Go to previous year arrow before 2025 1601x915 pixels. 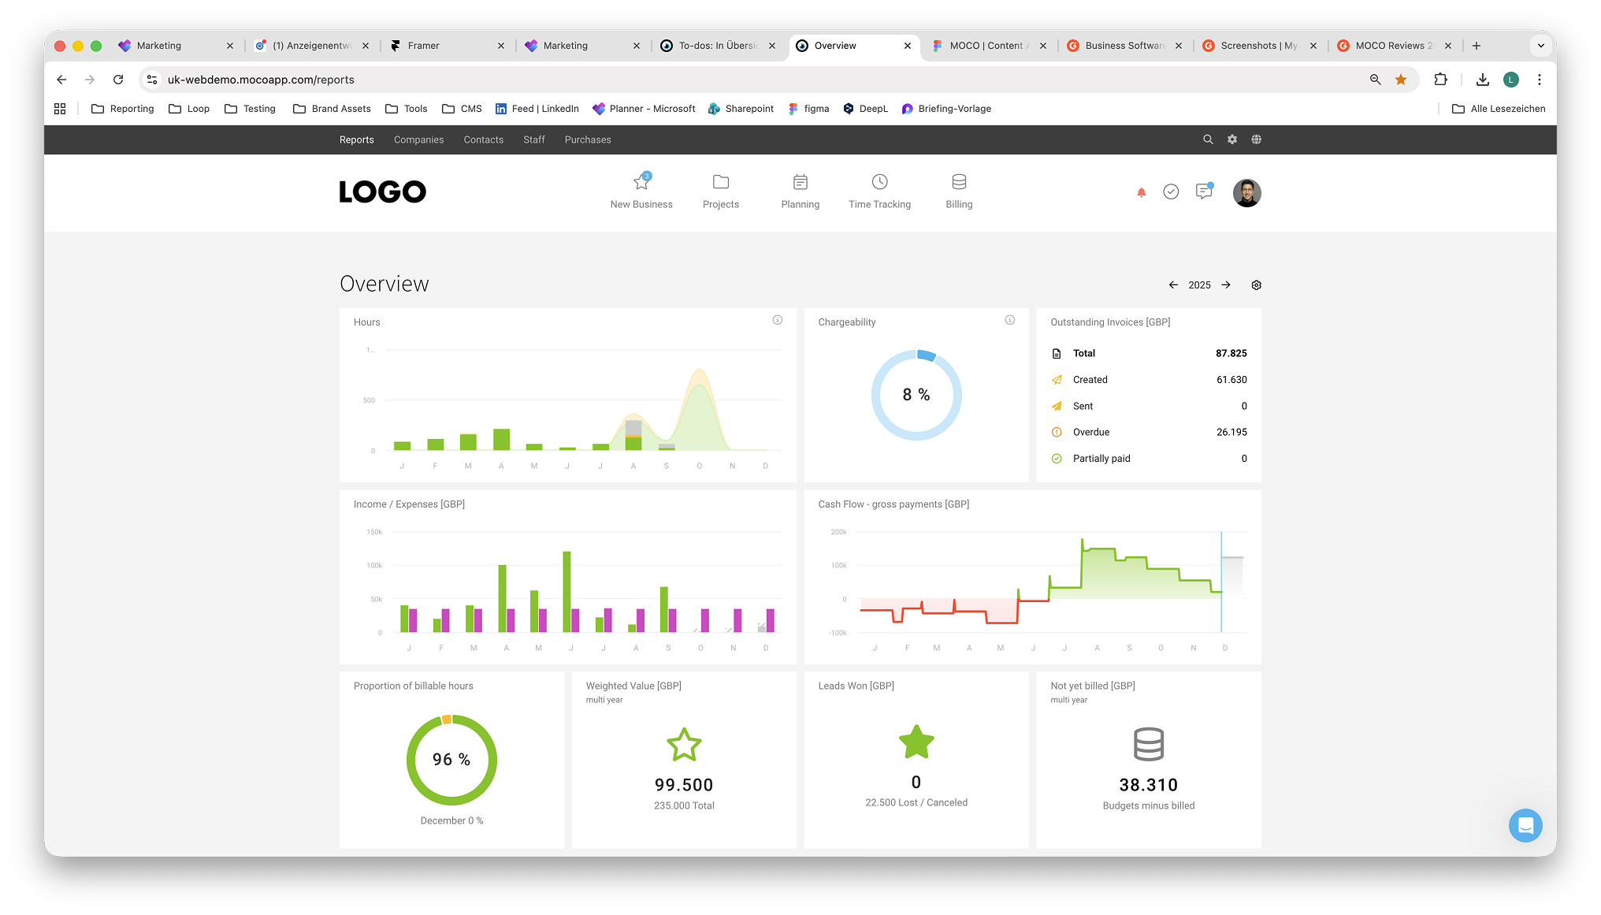pos(1173,285)
